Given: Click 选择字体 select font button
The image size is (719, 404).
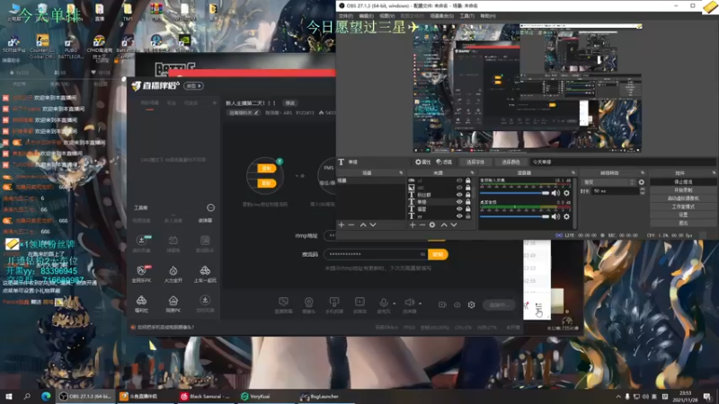Looking at the screenshot, I should point(475,162).
